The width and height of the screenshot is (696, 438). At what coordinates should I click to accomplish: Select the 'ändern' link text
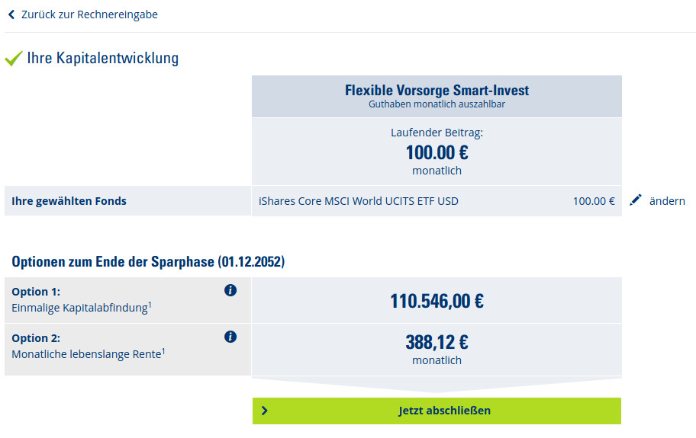pos(667,201)
